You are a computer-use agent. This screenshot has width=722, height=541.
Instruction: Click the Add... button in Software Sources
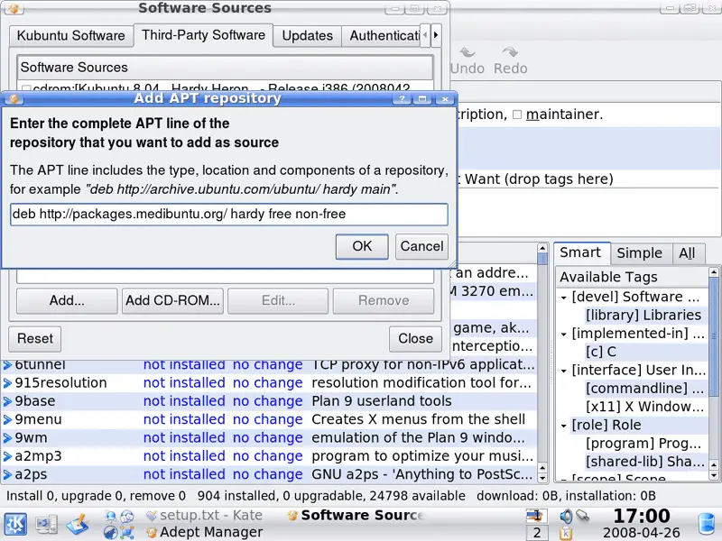67,301
